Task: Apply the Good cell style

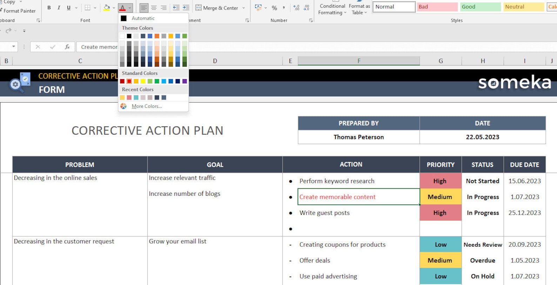Action: point(481,7)
